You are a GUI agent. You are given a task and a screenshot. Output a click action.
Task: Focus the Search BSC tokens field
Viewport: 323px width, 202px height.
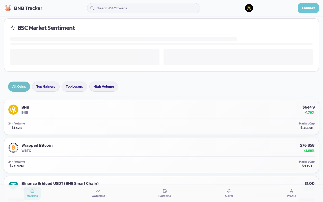tap(144, 8)
